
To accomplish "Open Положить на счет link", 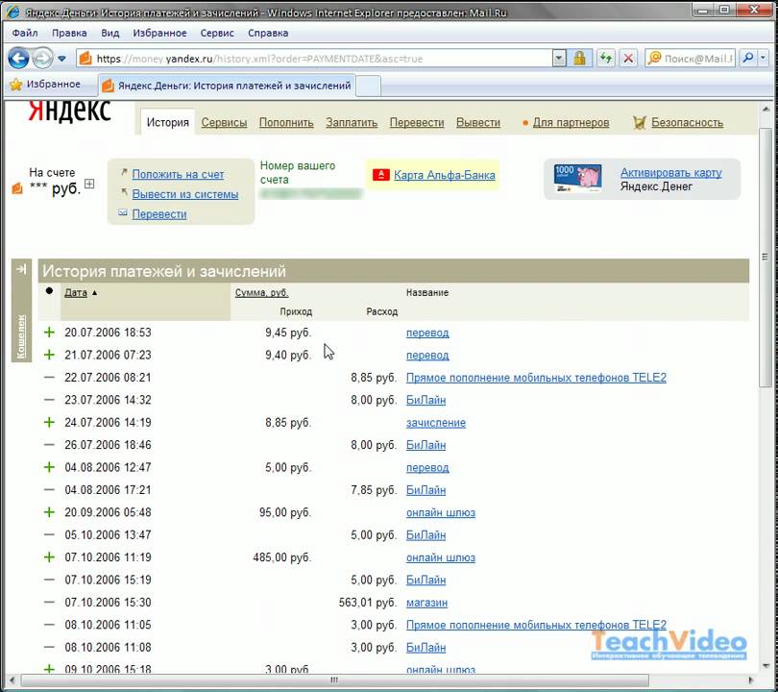I will [178, 174].
